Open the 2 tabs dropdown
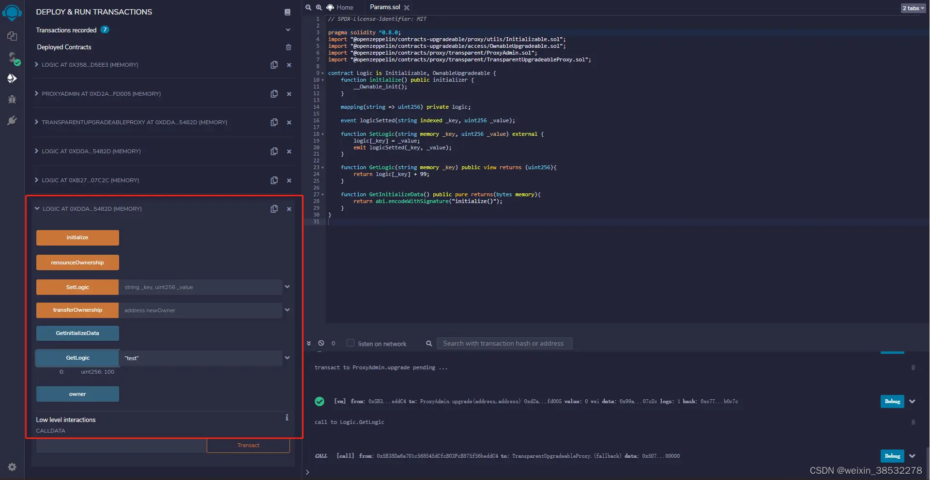 click(913, 8)
